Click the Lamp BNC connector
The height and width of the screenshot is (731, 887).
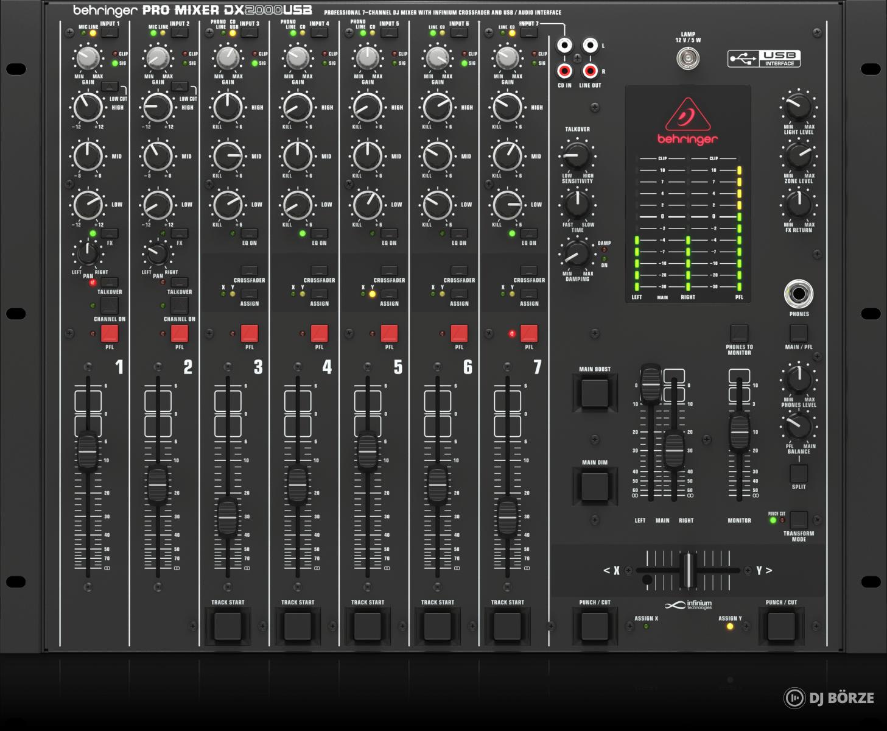688,59
